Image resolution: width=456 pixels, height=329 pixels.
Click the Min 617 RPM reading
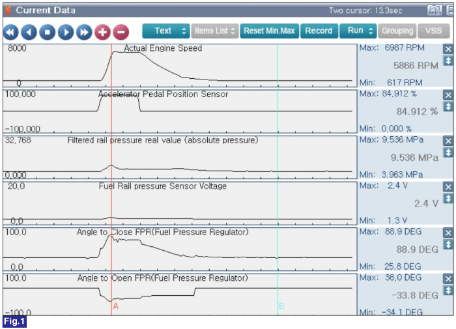tap(391, 83)
